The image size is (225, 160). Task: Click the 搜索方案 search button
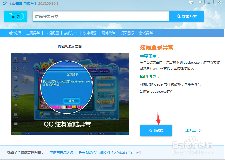point(187,16)
